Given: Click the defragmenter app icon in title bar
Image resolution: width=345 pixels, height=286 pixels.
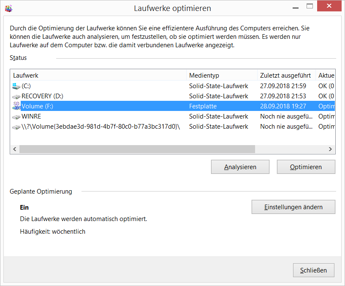Looking at the screenshot, I should coord(8,8).
